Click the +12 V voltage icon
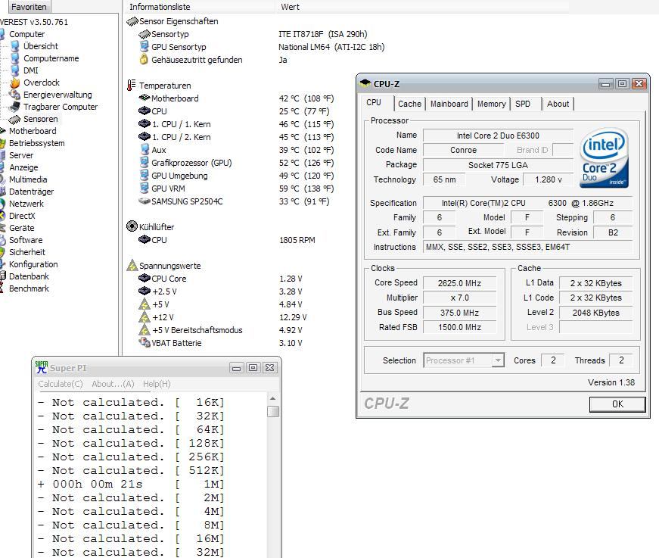The width and height of the screenshot is (659, 558). pos(145,316)
